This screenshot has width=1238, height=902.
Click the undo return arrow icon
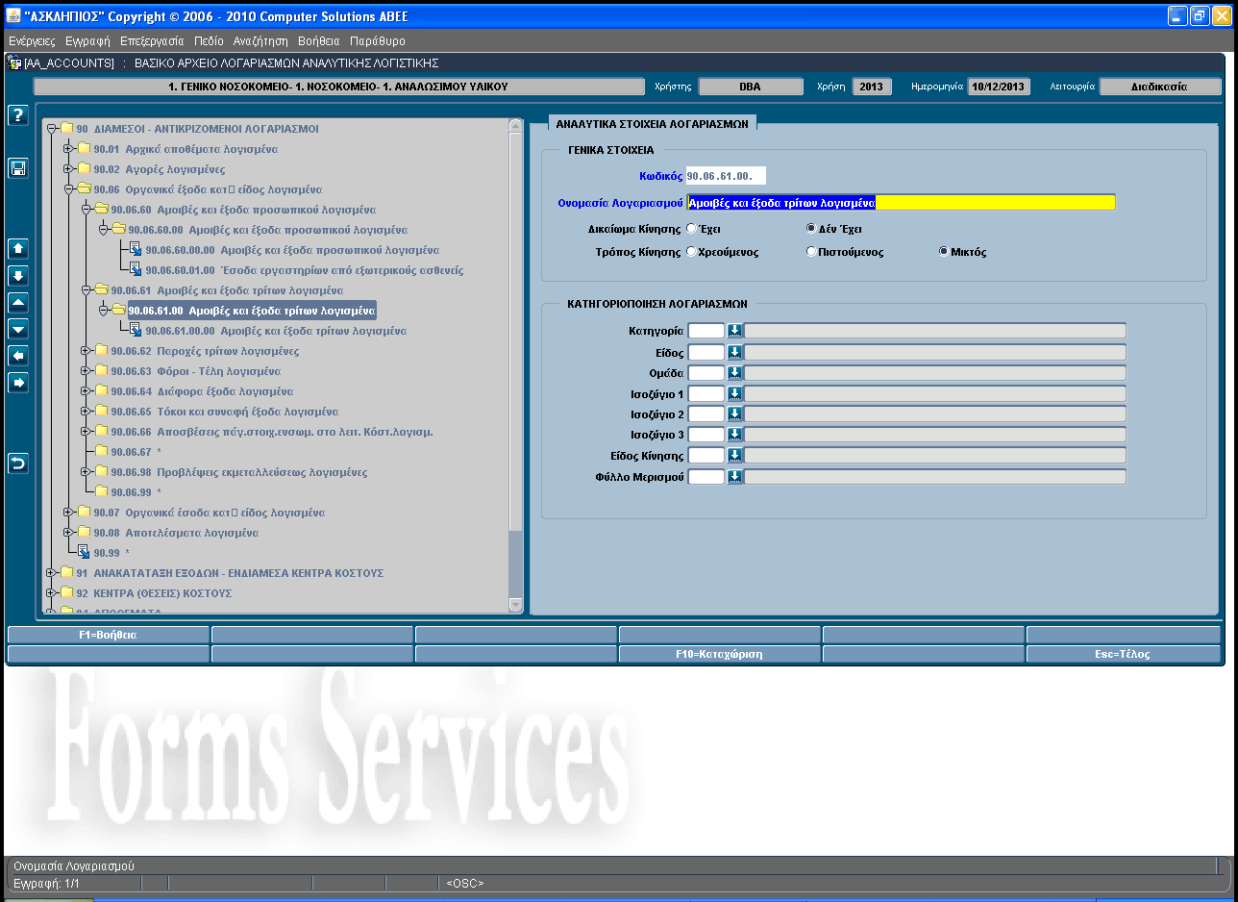coord(17,464)
